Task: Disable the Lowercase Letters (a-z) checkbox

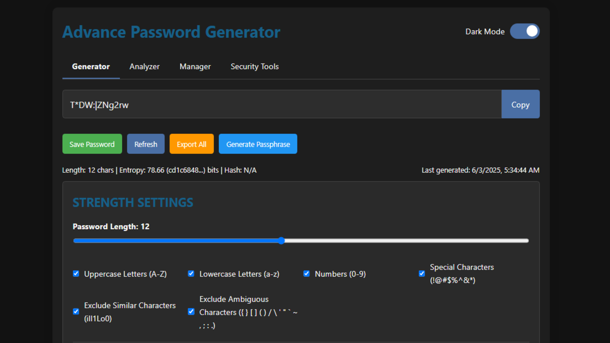Action: click(191, 273)
